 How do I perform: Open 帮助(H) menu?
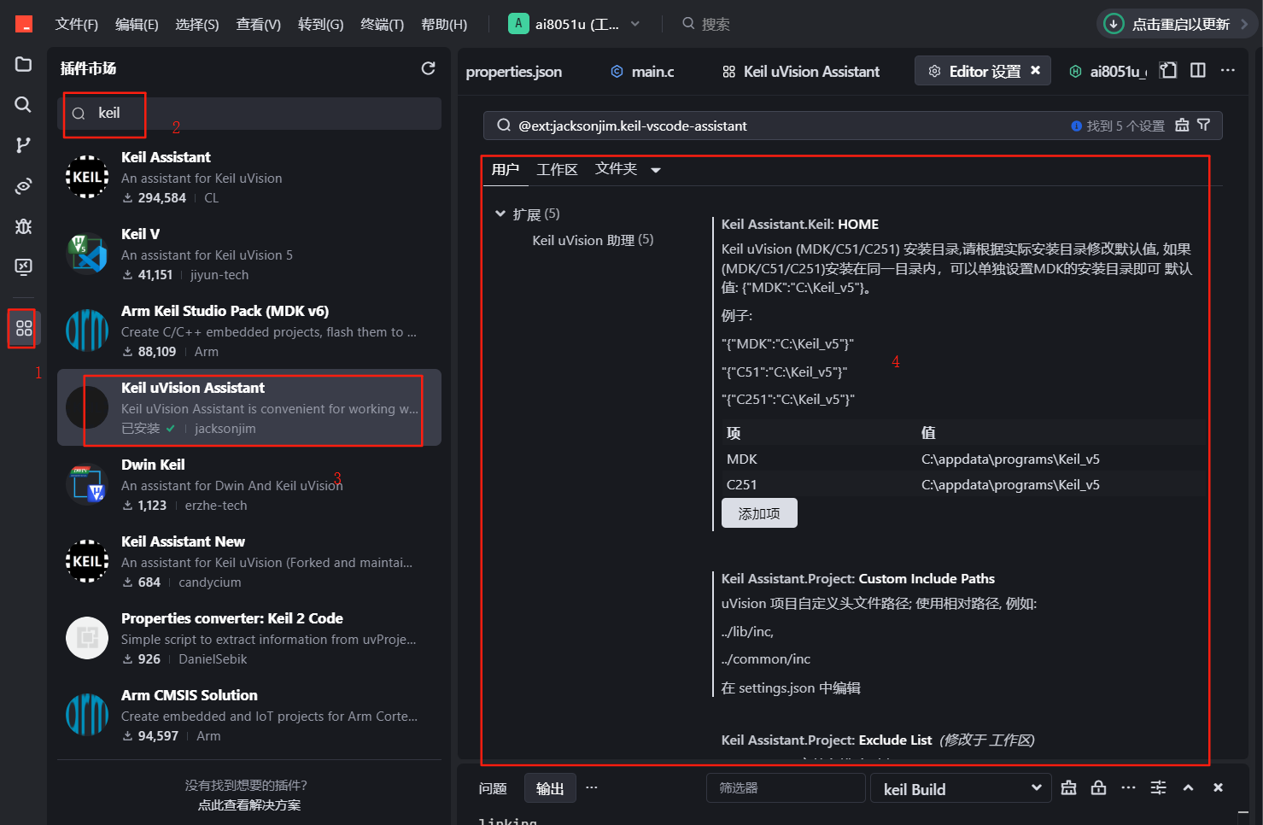coord(444,24)
